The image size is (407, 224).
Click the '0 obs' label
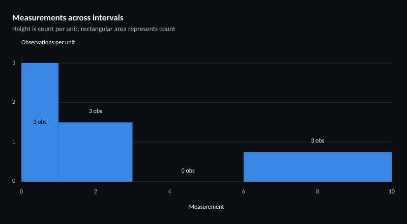click(x=188, y=171)
